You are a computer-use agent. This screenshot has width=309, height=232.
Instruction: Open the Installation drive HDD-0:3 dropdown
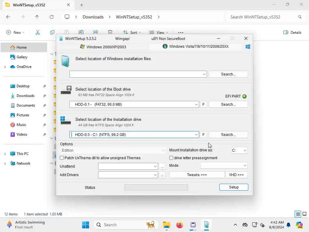[x=196, y=135]
